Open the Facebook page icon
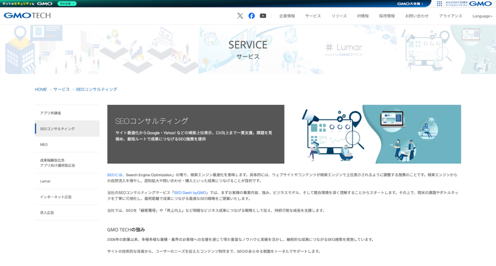Image resolution: width=496 pixels, height=266 pixels. [x=251, y=16]
